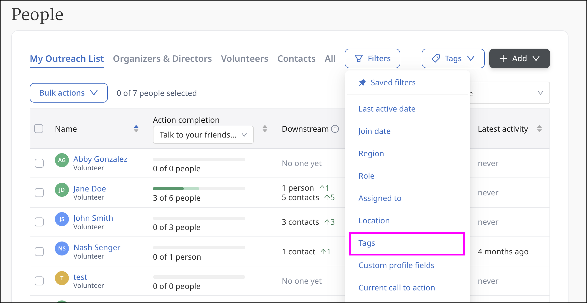The image size is (587, 303).
Task: Open the Add dropdown button
Action: click(519, 58)
